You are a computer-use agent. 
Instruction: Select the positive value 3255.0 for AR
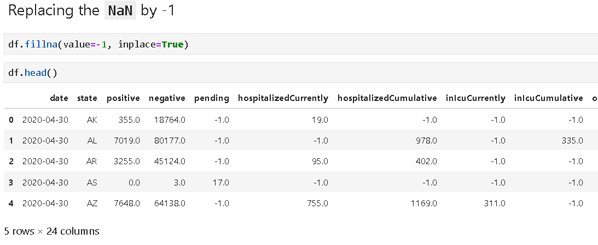[x=128, y=162]
